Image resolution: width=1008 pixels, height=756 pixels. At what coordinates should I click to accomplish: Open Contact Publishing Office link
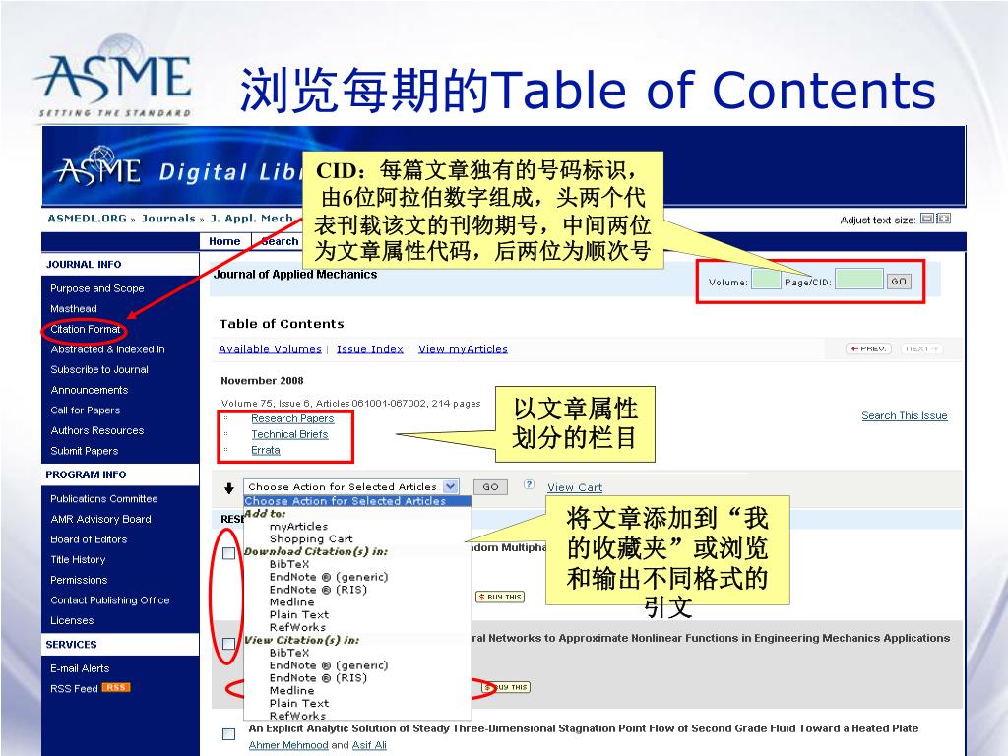click(x=110, y=599)
